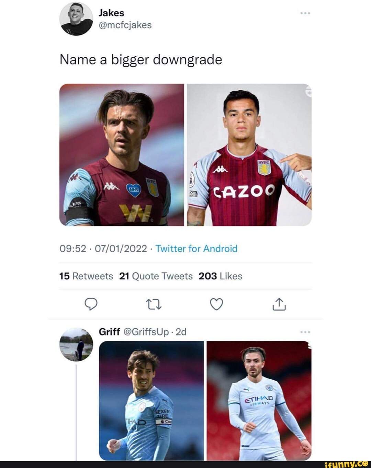Viewport: 371px width, 468px height.
Task: Click the @mcfcjakes handle
Action: pos(125,25)
